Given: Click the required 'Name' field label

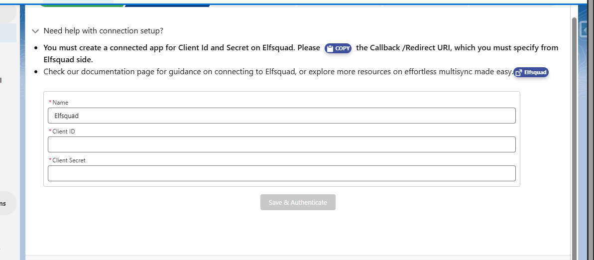Looking at the screenshot, I should tap(60, 103).
